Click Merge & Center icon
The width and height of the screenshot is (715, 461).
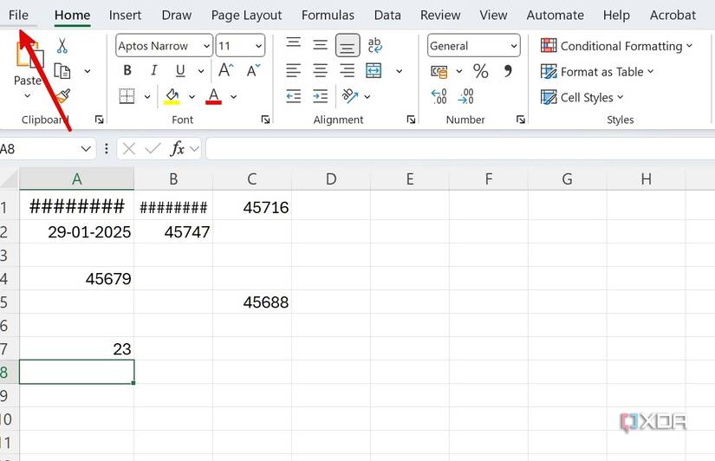tap(374, 71)
